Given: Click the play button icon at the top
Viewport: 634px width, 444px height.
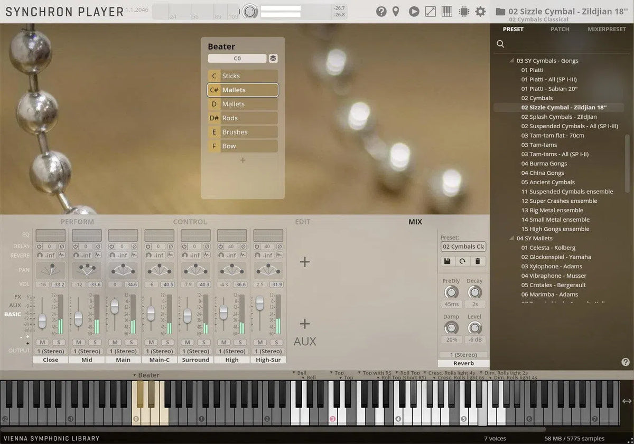Looking at the screenshot, I should click(x=414, y=11).
